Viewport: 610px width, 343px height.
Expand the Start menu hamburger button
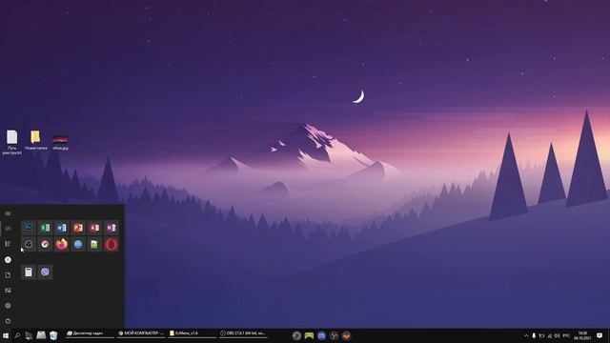(8, 213)
